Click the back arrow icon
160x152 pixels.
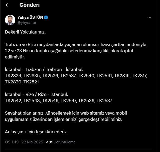click(8, 5)
